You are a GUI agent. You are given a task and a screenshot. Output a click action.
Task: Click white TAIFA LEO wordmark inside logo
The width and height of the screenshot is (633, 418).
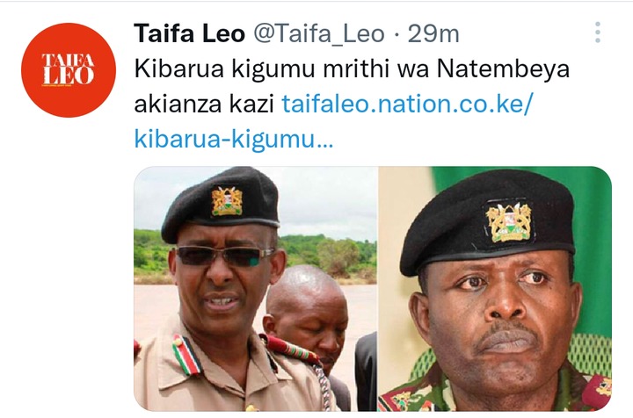(68, 69)
